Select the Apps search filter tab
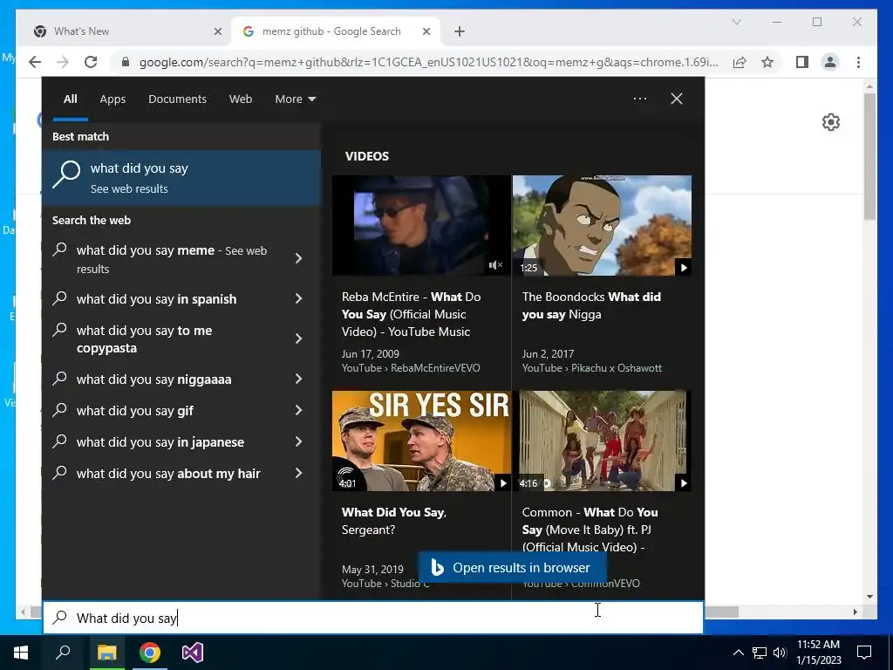 point(112,99)
